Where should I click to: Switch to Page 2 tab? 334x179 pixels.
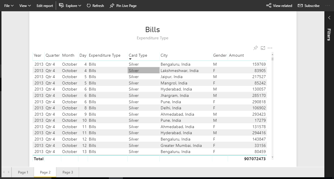[45, 172]
